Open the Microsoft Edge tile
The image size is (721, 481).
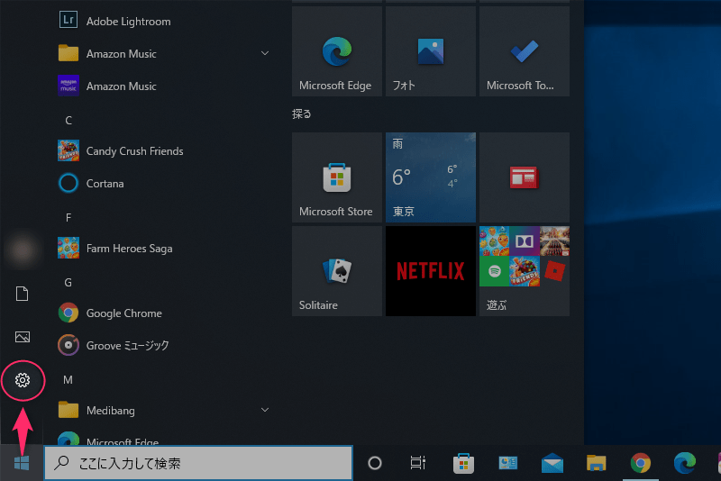(337, 51)
